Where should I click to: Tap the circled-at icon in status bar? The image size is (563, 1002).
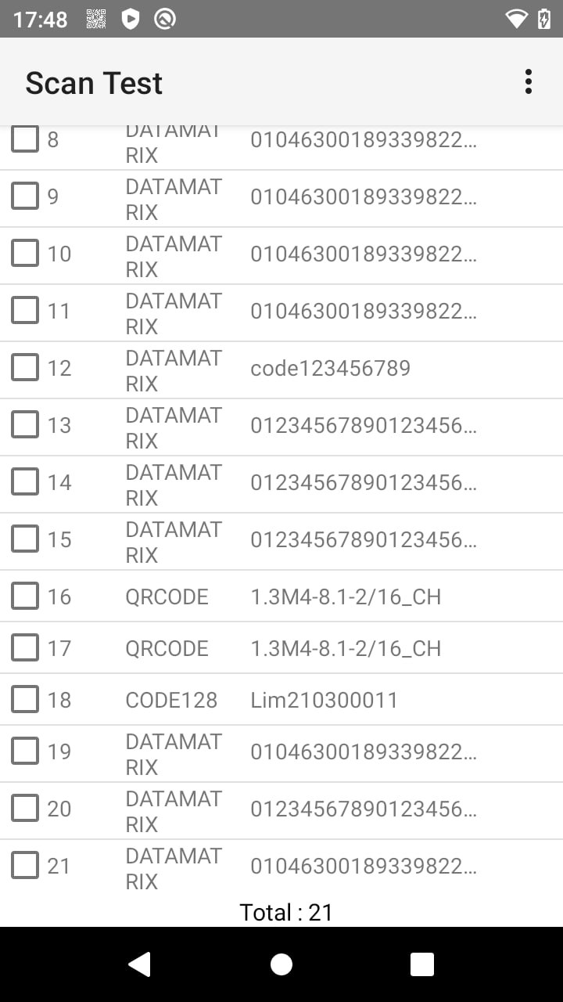pyautogui.click(x=164, y=20)
